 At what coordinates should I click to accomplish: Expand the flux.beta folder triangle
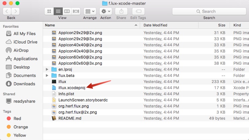point(47,75)
